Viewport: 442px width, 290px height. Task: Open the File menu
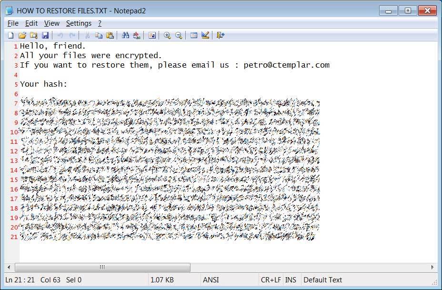pyautogui.click(x=13, y=23)
